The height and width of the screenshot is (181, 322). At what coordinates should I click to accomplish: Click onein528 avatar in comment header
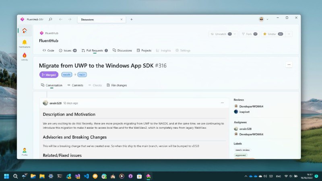coord(45,103)
